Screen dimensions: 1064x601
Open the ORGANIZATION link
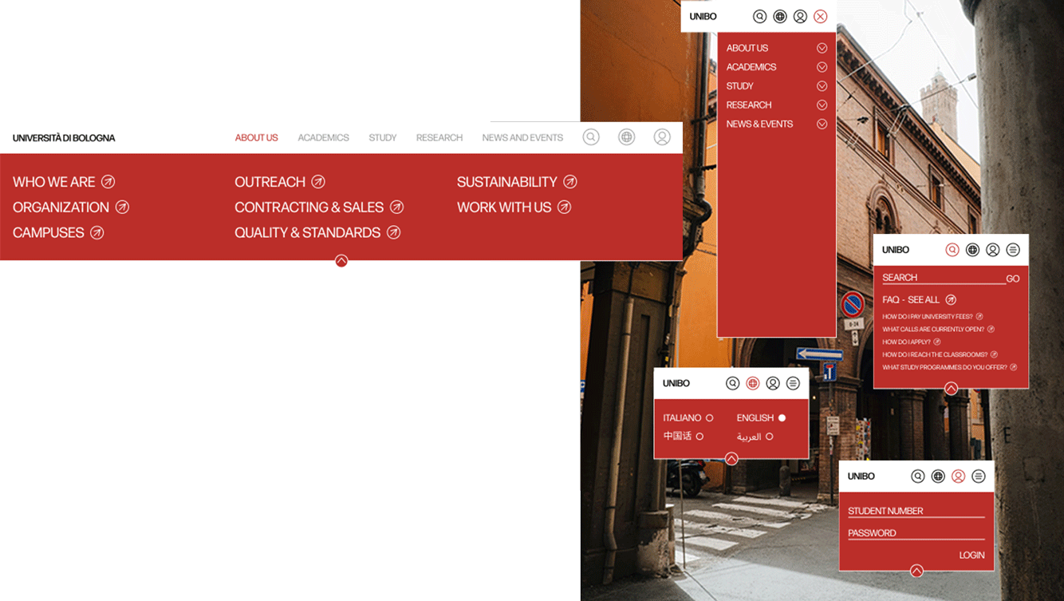click(x=71, y=208)
